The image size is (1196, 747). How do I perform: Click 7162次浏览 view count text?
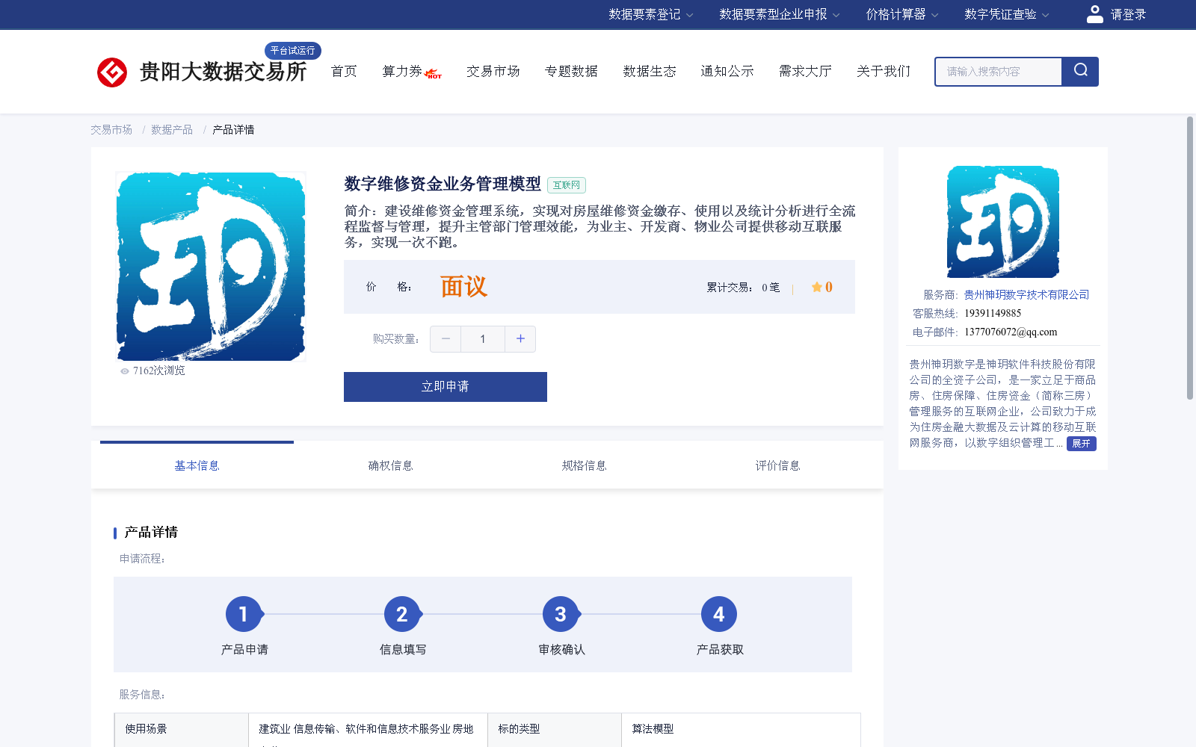tap(158, 371)
